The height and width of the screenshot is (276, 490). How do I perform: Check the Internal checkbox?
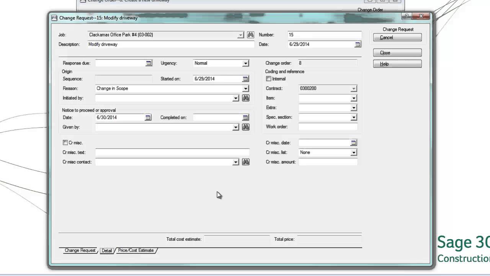(x=268, y=79)
